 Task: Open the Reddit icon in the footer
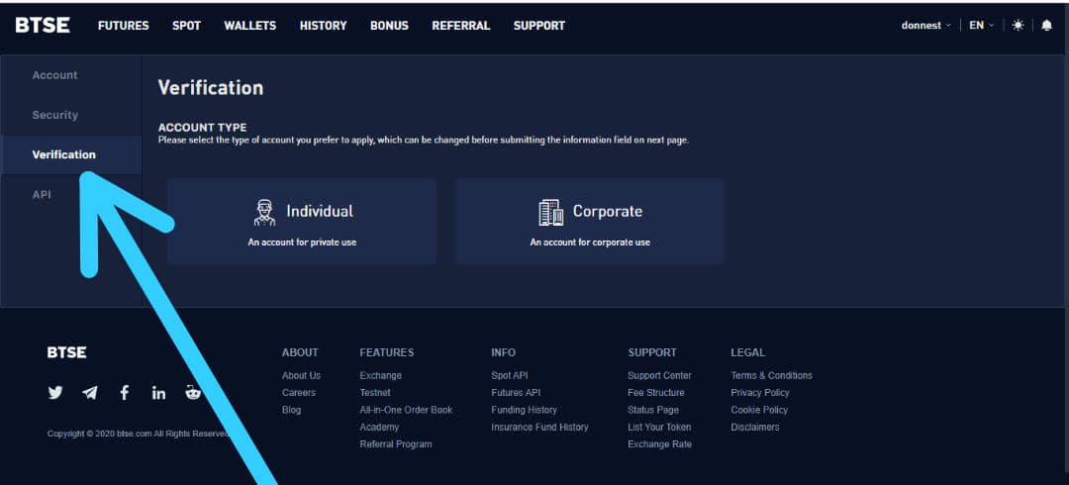(x=193, y=392)
